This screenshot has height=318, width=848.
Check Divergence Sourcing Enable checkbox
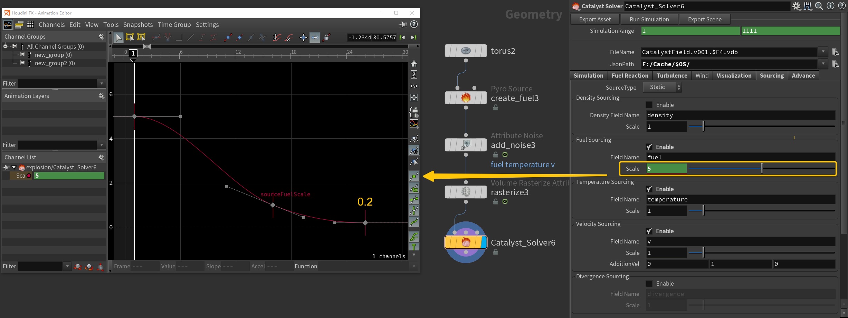(x=649, y=284)
